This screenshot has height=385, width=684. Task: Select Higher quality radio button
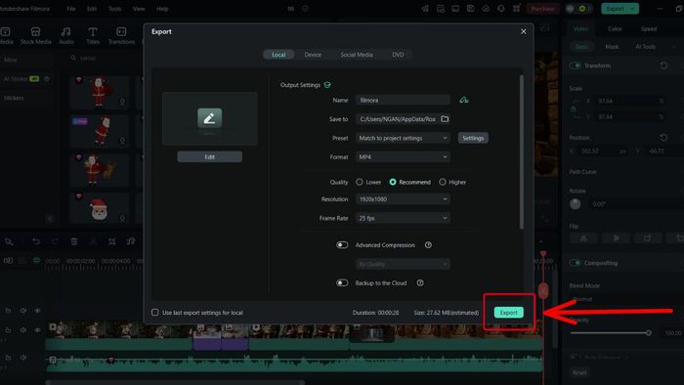coord(443,182)
